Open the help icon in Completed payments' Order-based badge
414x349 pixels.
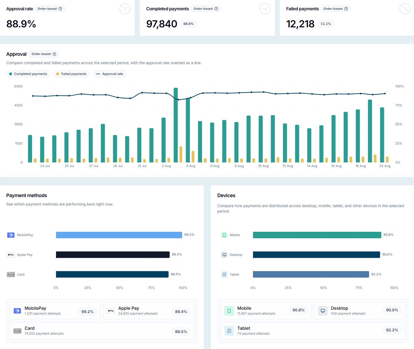pyautogui.click(x=216, y=9)
